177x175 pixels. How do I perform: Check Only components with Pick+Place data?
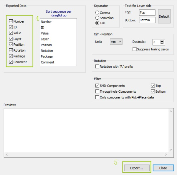tap(97, 97)
